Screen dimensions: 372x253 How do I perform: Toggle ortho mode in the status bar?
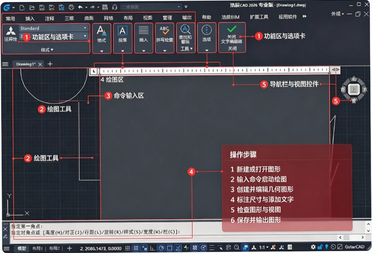152,248
